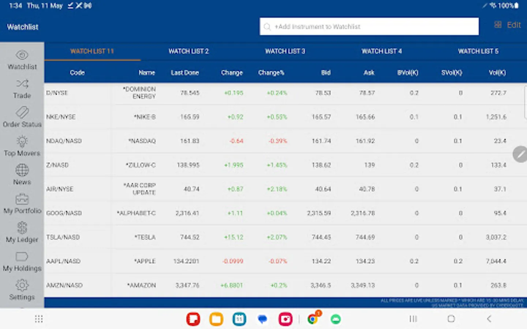Open the Trade shuffle-arrows icon
The height and width of the screenshot is (329, 527).
22,84
